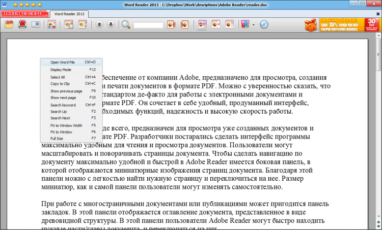Click the search next icon before separator
382x230 pixels.
click(185, 24)
